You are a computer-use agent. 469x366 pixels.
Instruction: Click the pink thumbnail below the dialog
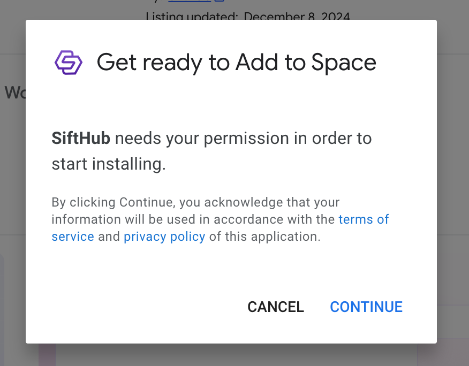click(x=47, y=355)
